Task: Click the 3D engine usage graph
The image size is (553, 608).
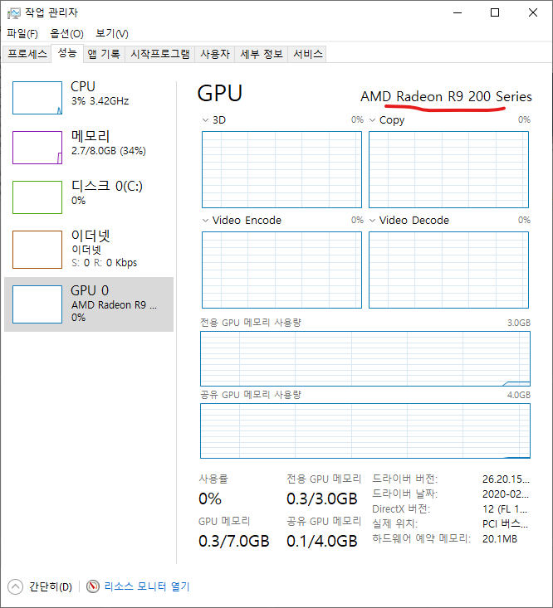Action: 281,169
